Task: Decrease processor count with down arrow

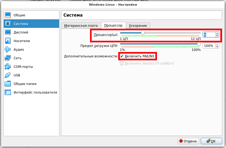Action: pyautogui.click(x=217, y=36)
